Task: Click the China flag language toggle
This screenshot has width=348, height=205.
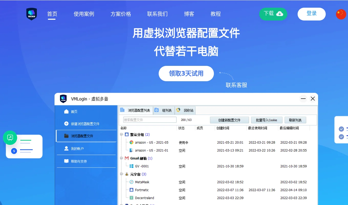Action: (341, 14)
